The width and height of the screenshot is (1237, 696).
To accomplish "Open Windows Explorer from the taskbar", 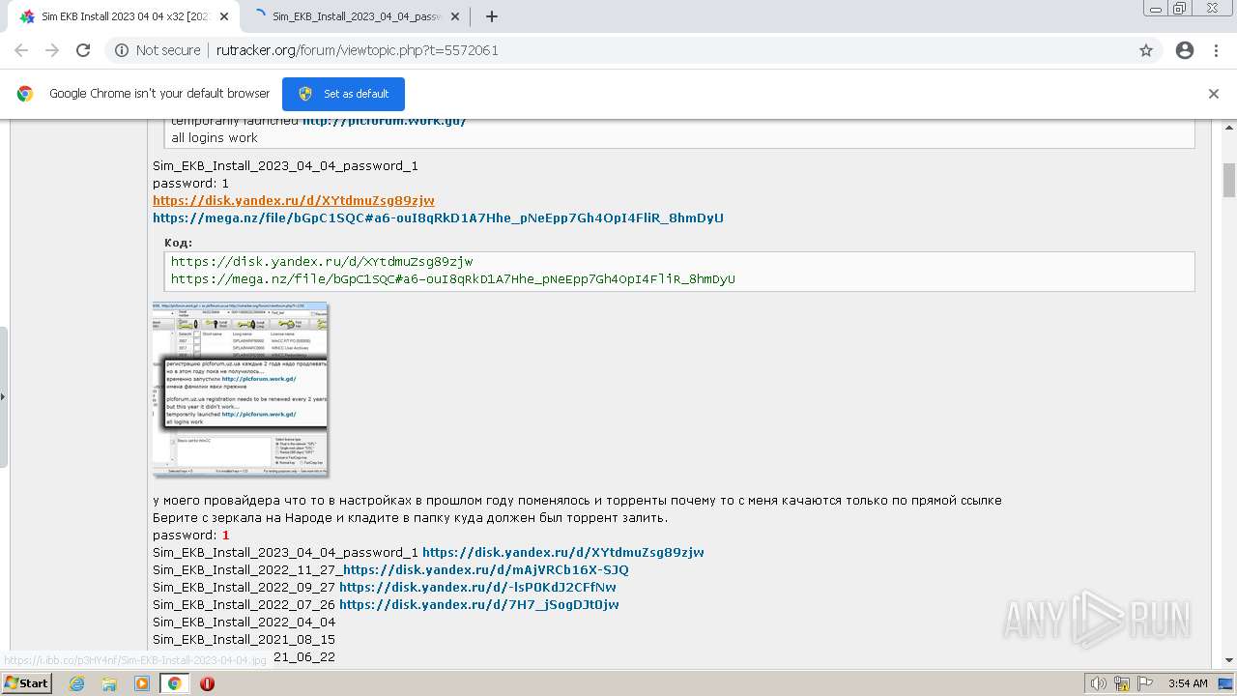I will click(x=109, y=683).
